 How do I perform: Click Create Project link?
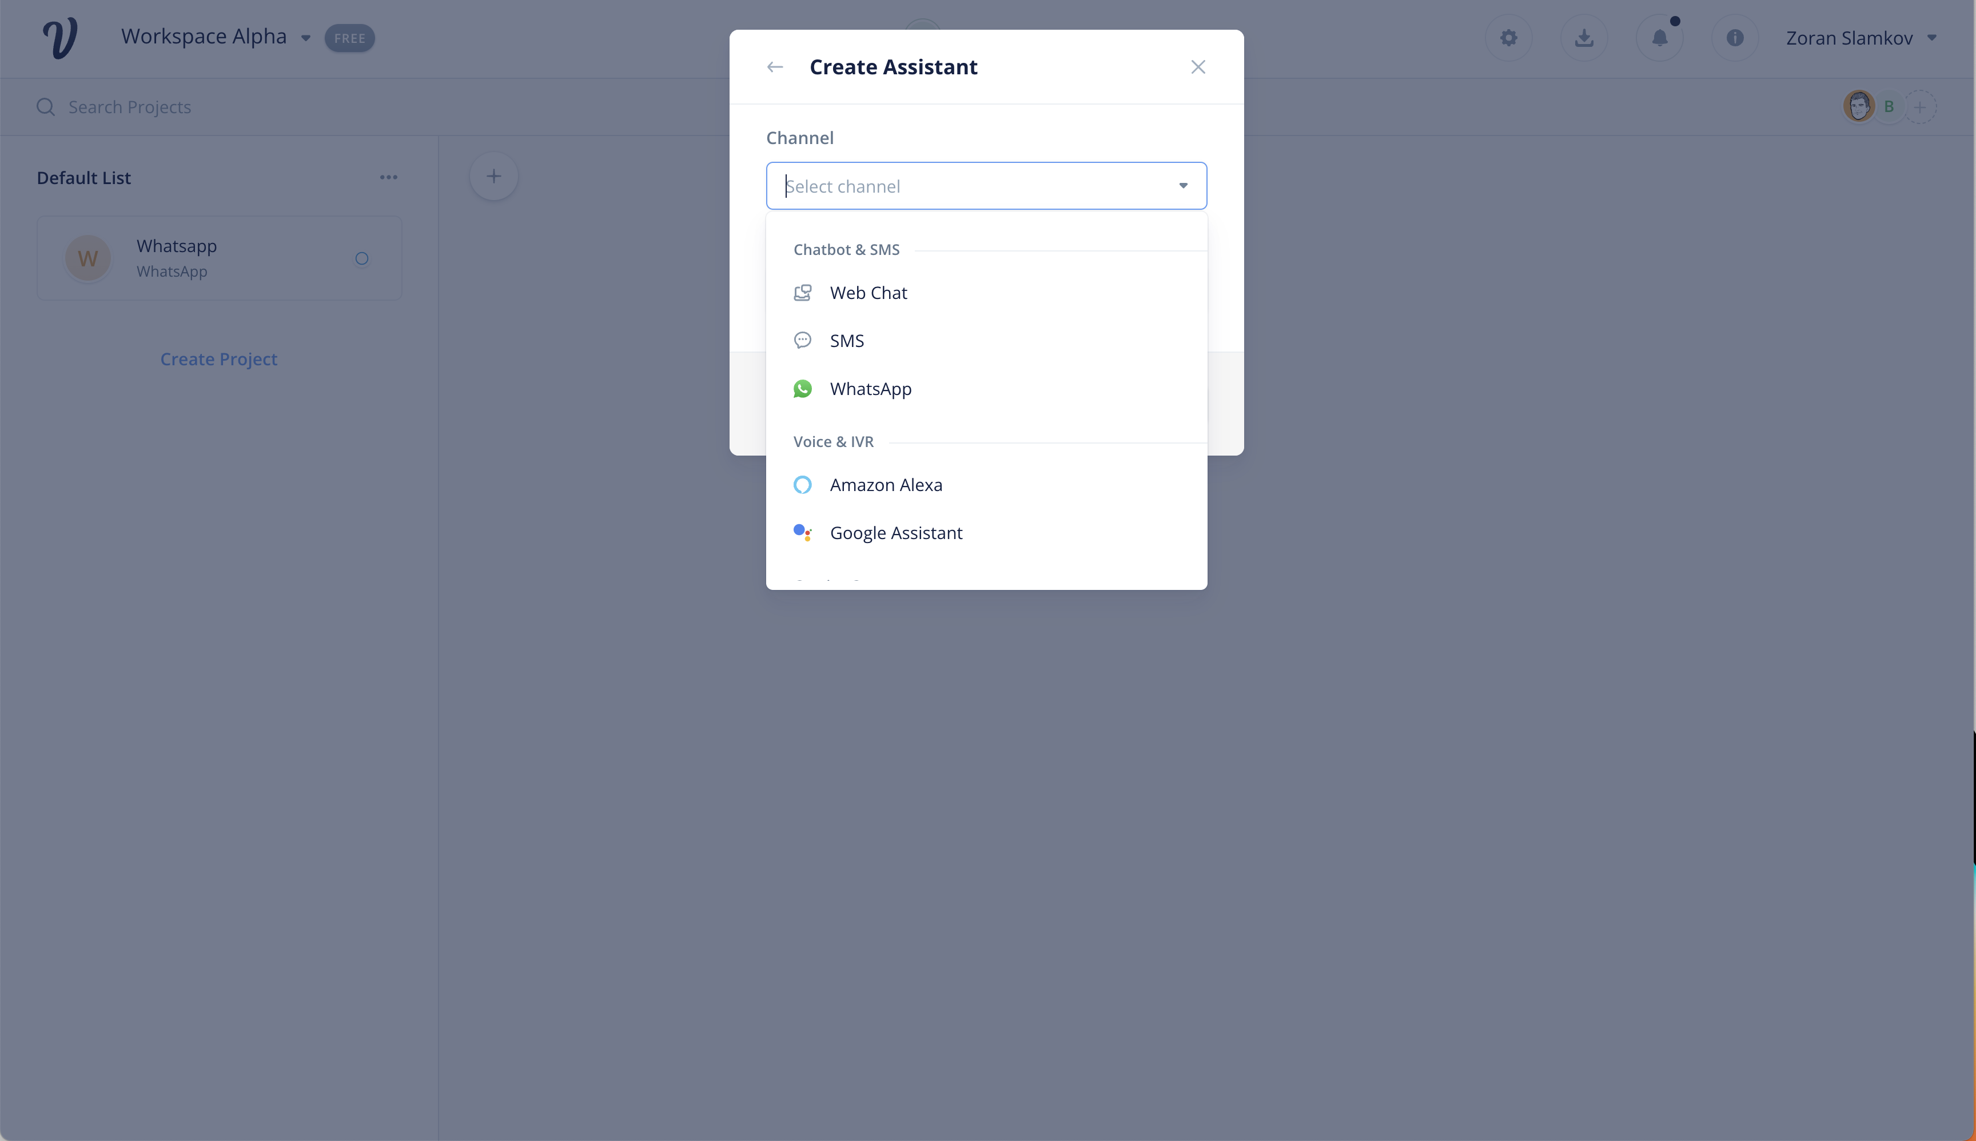pos(218,359)
